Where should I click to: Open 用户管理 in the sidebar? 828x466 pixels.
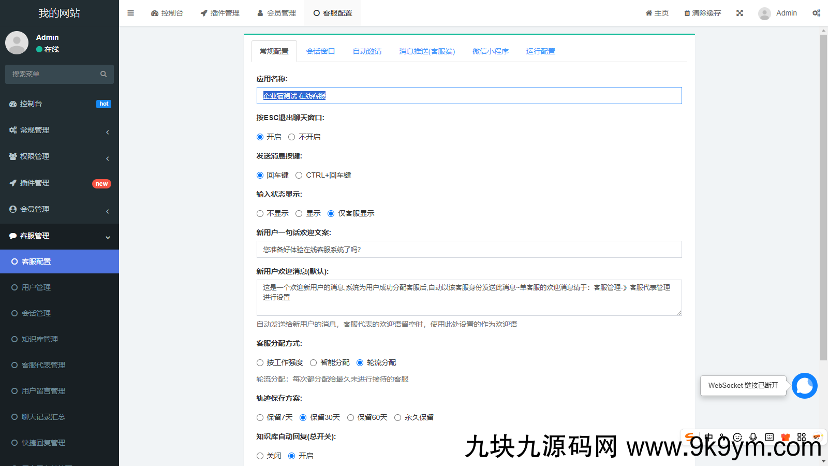pyautogui.click(x=36, y=287)
